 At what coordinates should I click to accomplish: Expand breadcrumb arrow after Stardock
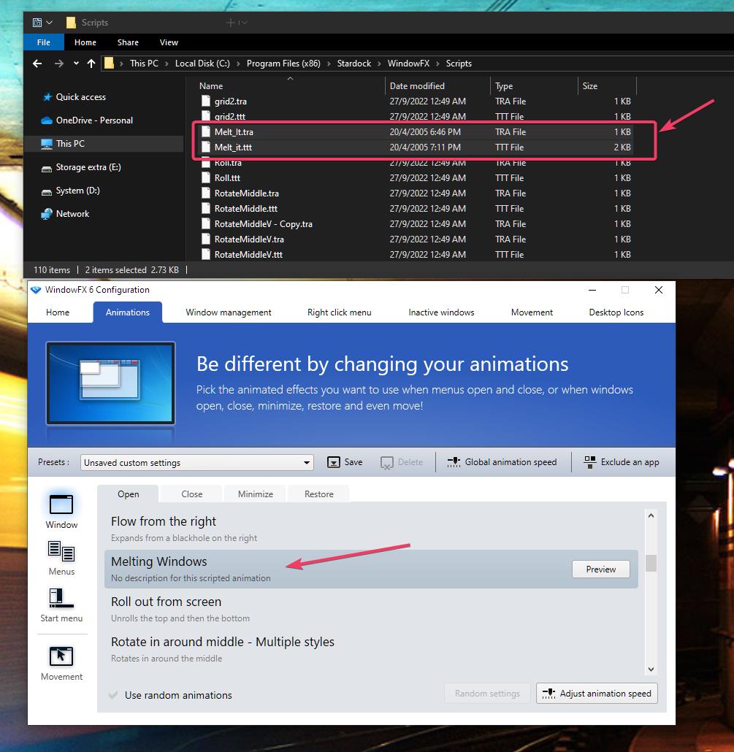pyautogui.click(x=379, y=64)
